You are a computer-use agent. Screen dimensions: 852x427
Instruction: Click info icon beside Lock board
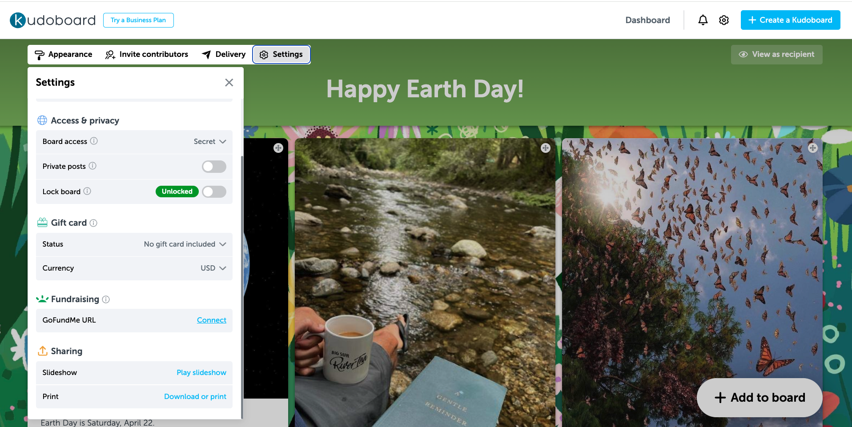tap(87, 191)
